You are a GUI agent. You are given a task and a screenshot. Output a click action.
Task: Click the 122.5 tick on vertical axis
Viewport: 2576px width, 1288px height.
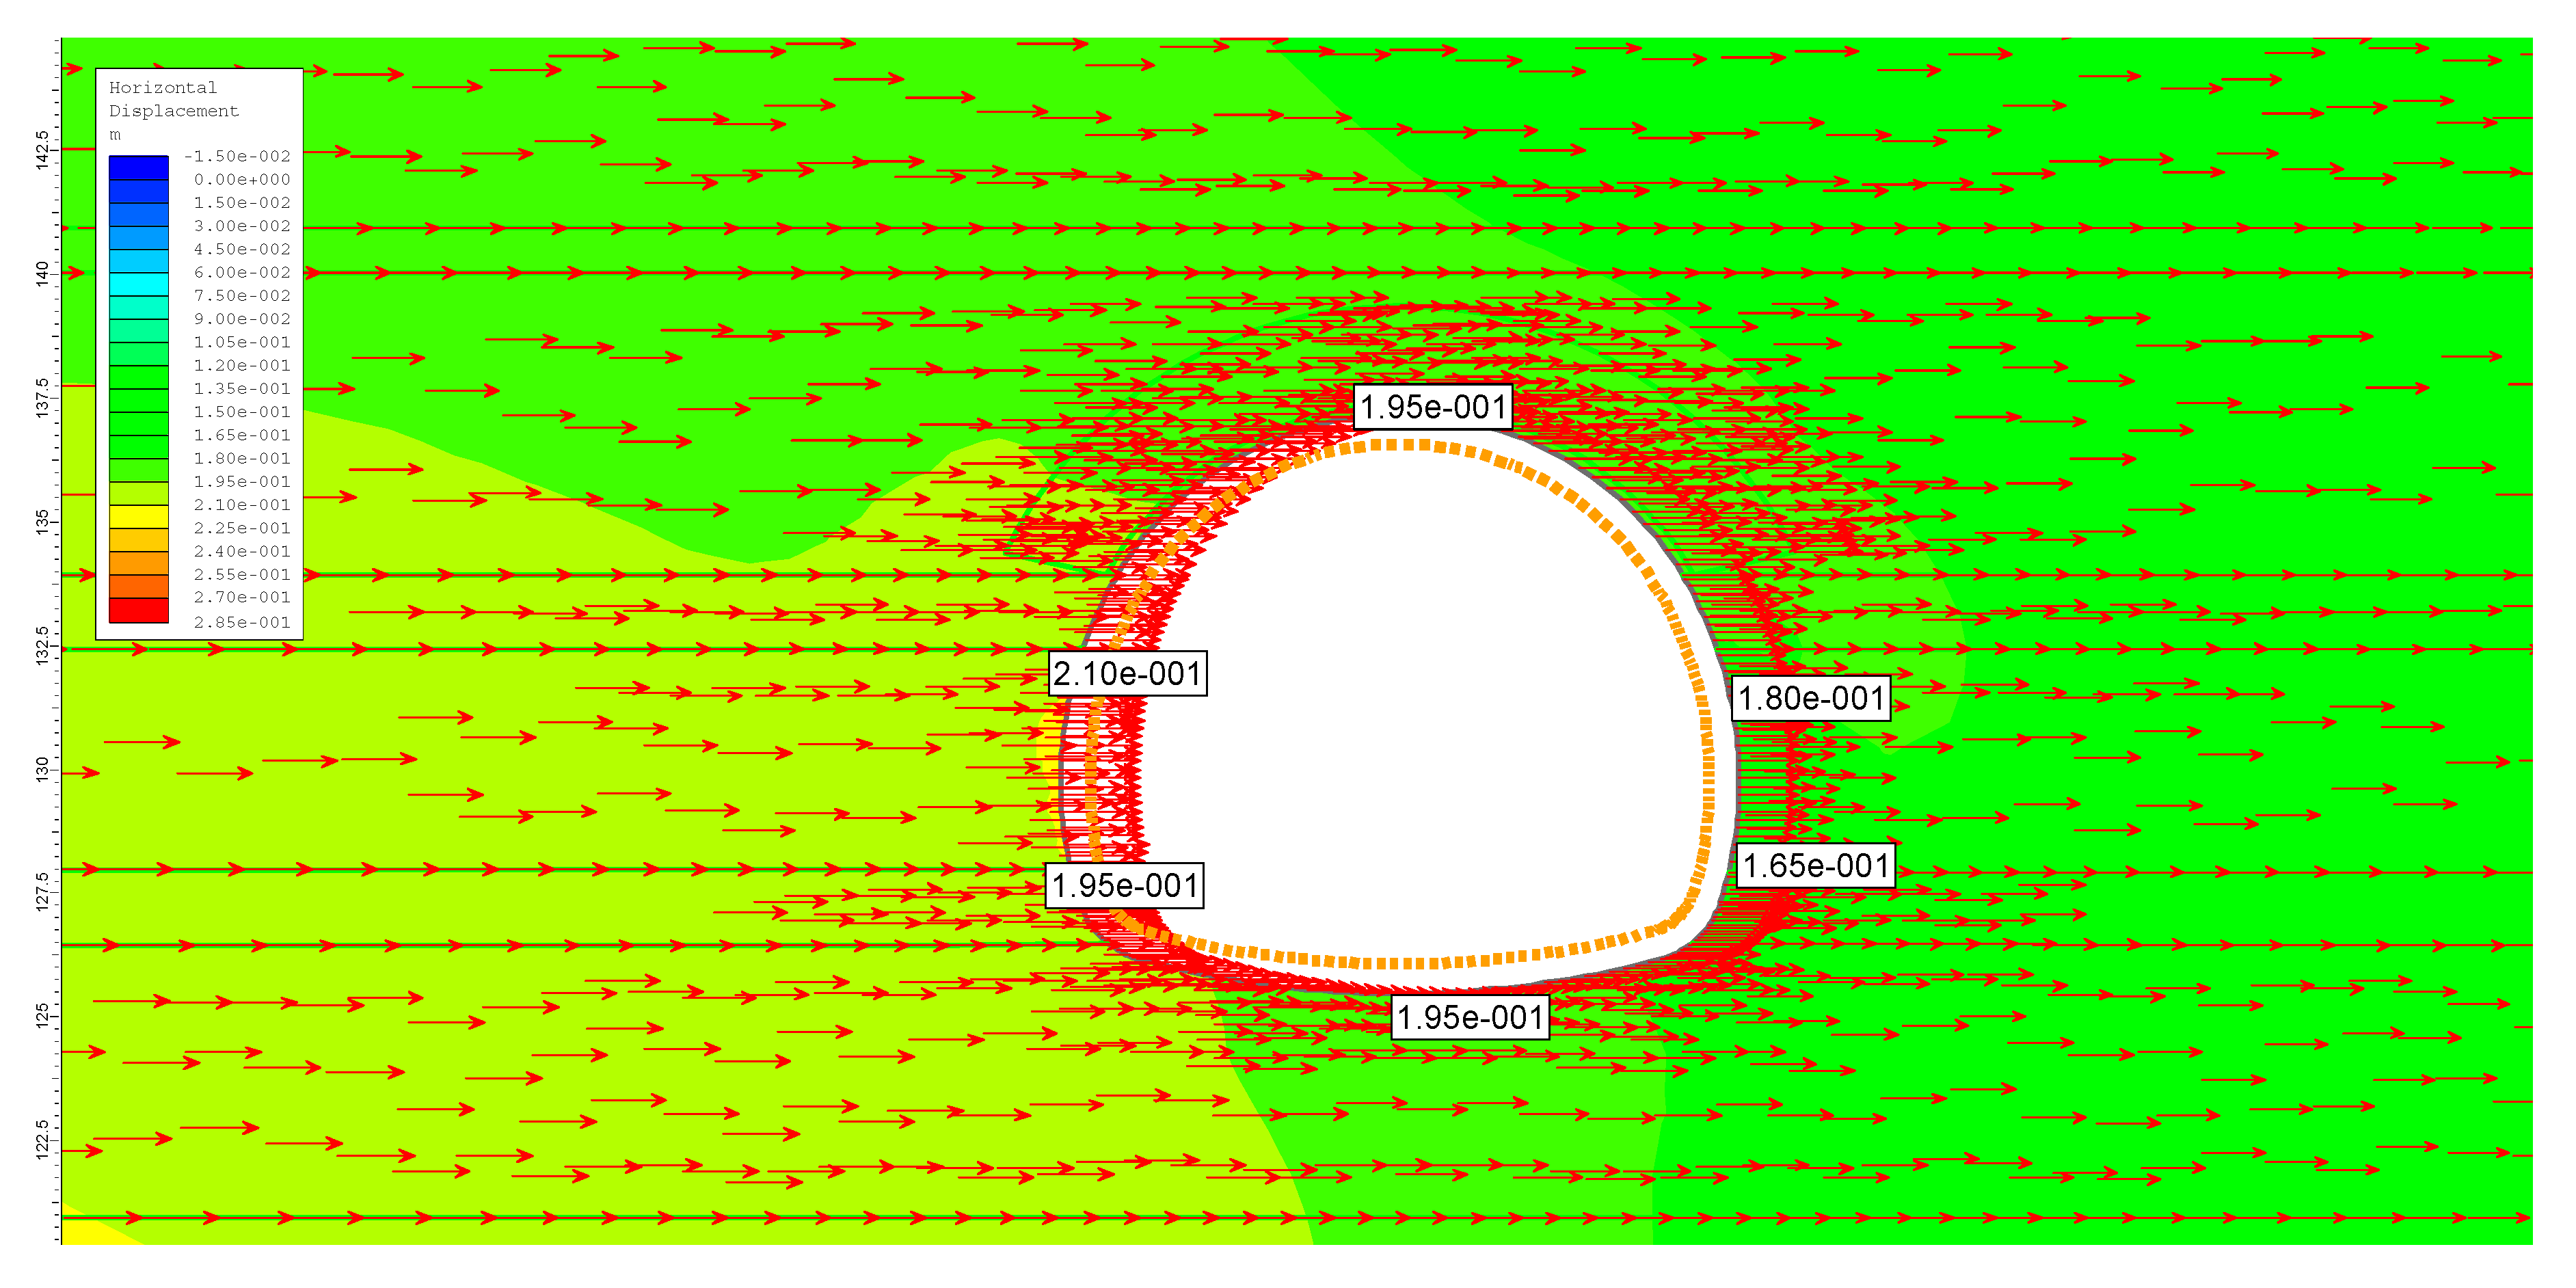point(42,1139)
